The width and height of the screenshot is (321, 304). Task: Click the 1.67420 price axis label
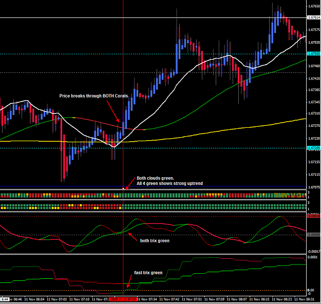[x=314, y=79]
